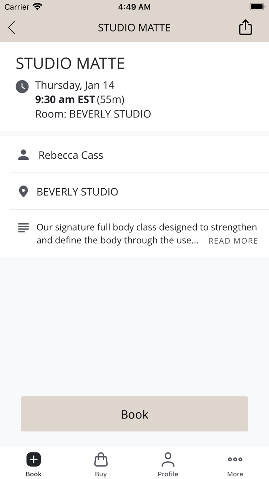Open the Profile person icon
This screenshot has width=269, height=479.
(168, 459)
